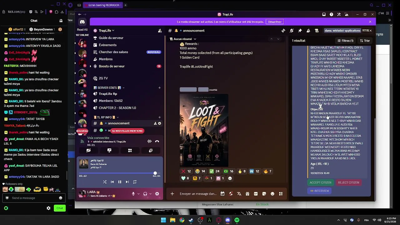The width and height of the screenshot is (400, 225).
Task: Launch an activity from voice panel
Action: point(130,151)
